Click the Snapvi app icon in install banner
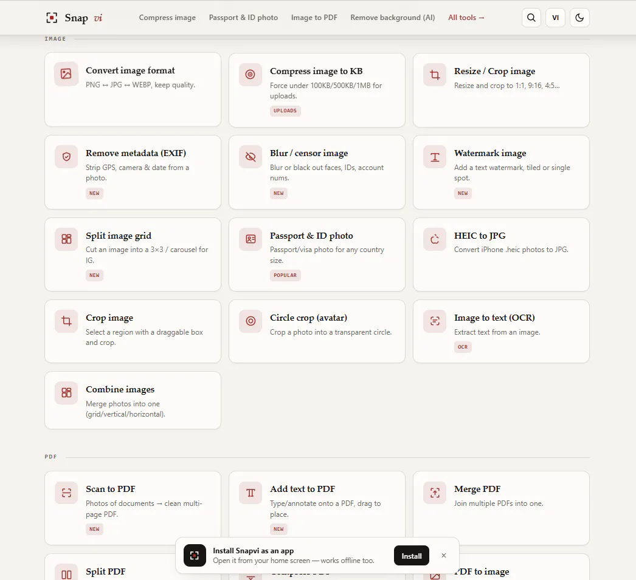The image size is (636, 580). [195, 555]
